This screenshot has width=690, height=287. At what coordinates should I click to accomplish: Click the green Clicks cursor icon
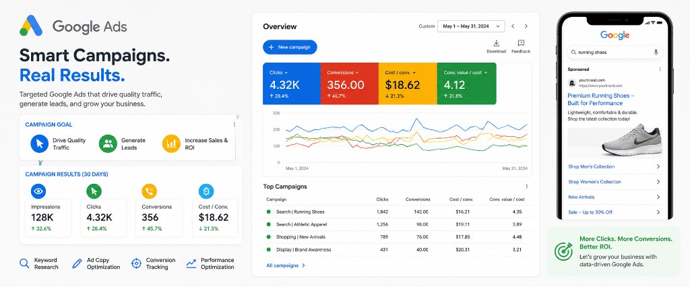tap(94, 191)
